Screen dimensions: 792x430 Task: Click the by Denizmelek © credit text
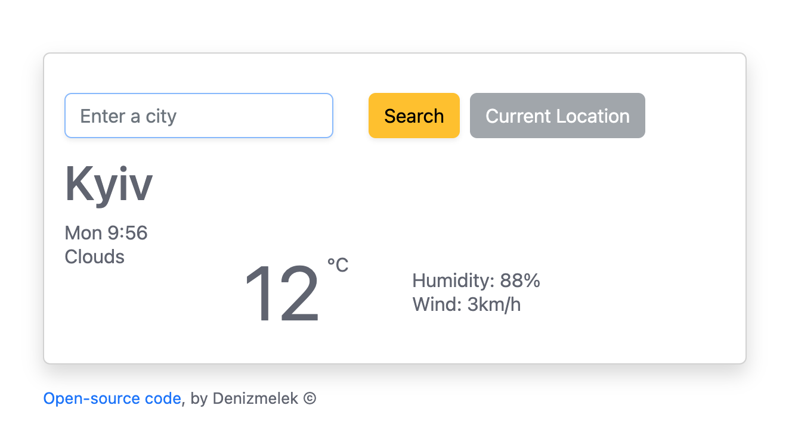(250, 398)
